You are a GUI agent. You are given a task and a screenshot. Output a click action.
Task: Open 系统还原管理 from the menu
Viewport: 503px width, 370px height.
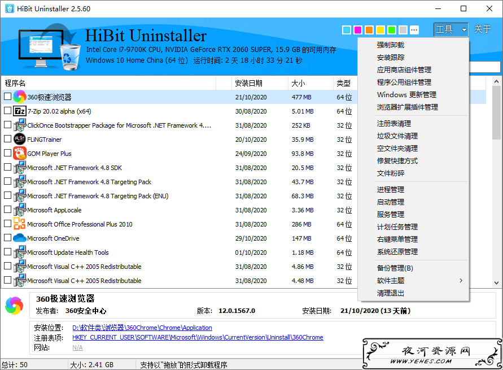point(397,252)
